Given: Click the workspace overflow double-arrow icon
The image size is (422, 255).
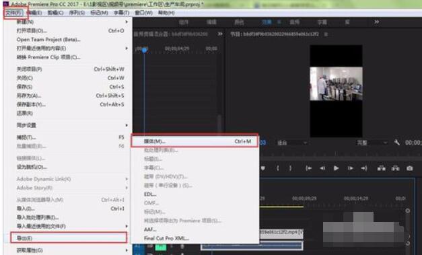Looking at the screenshot, I should click(x=376, y=22).
